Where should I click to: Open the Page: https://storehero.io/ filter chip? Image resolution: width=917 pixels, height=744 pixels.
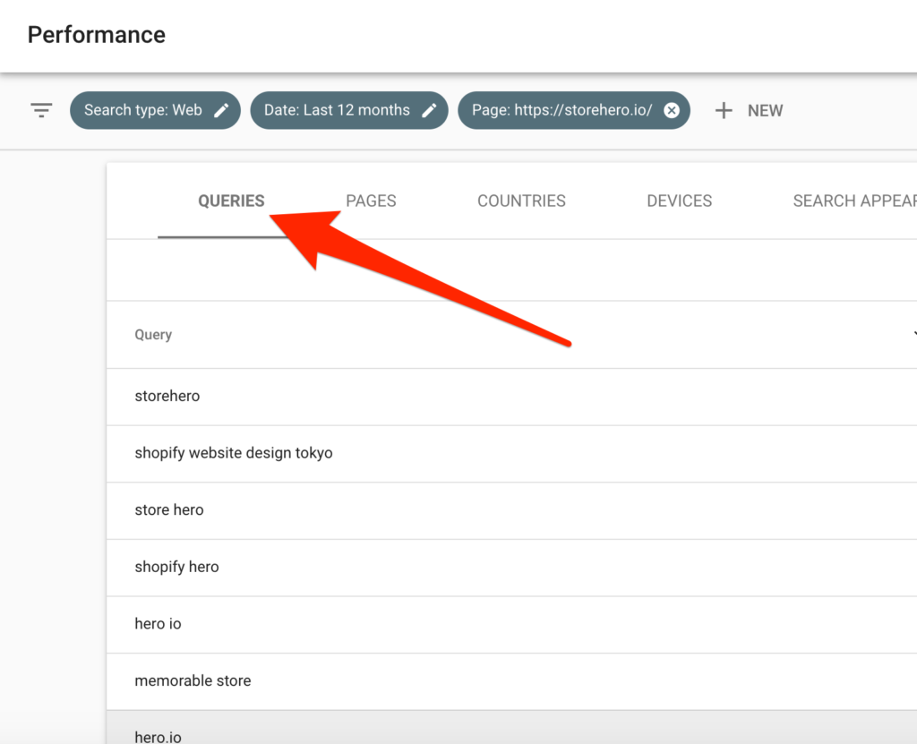[574, 110]
